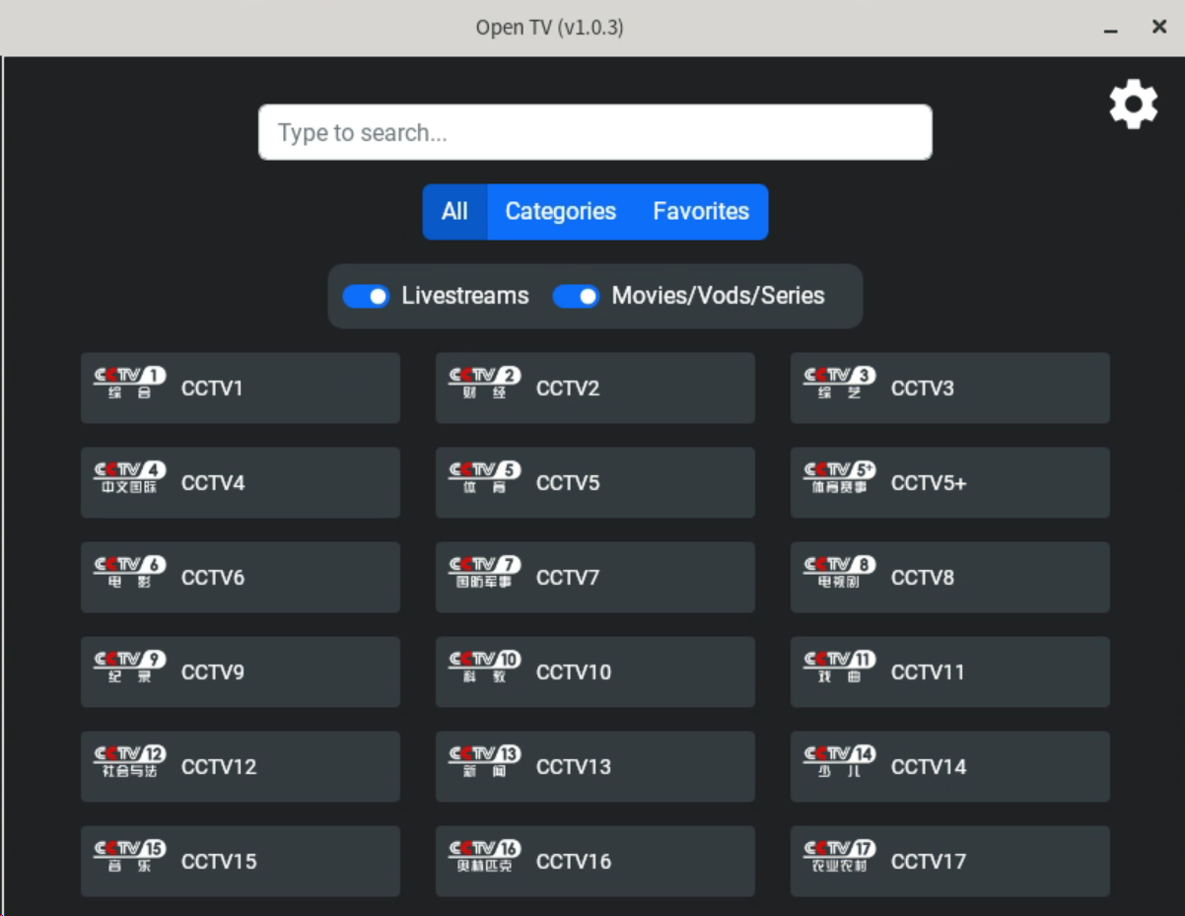Close the Open TV window
The height and width of the screenshot is (916, 1185).
[x=1159, y=28]
